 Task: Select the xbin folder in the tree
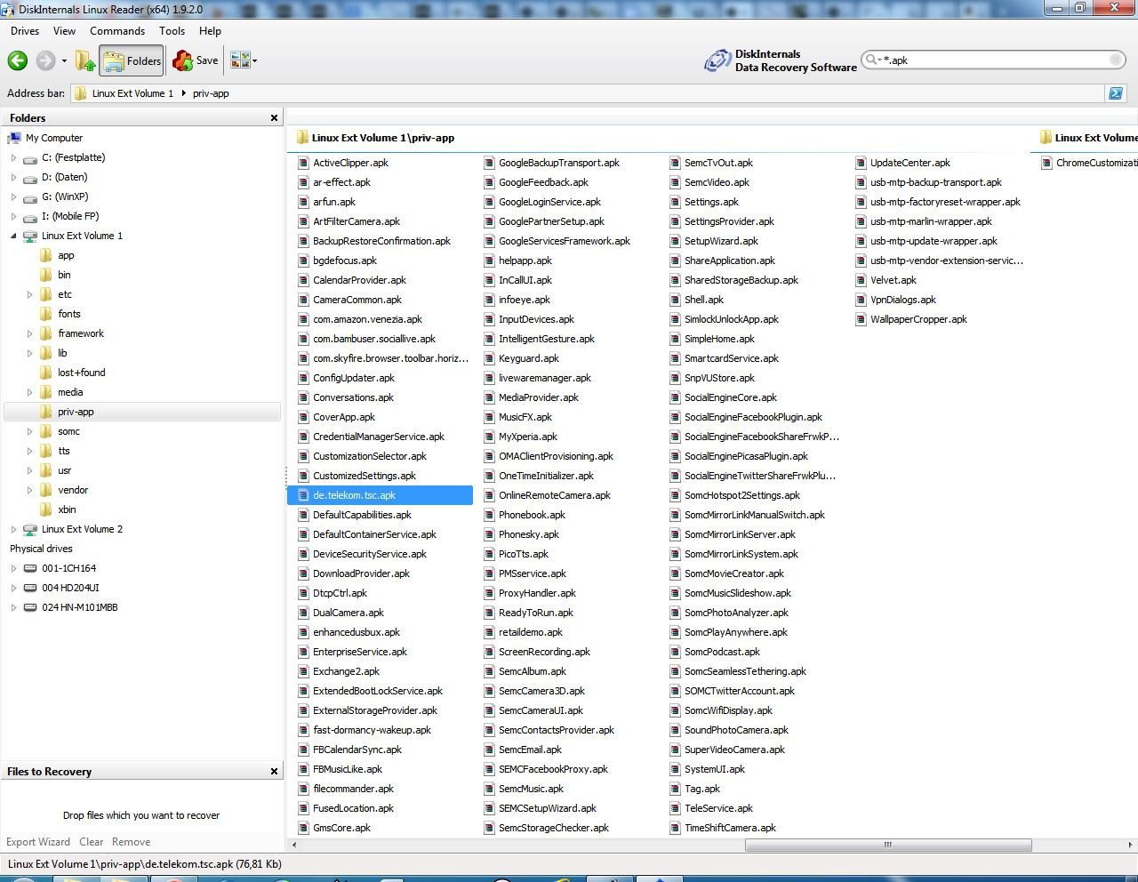67,509
